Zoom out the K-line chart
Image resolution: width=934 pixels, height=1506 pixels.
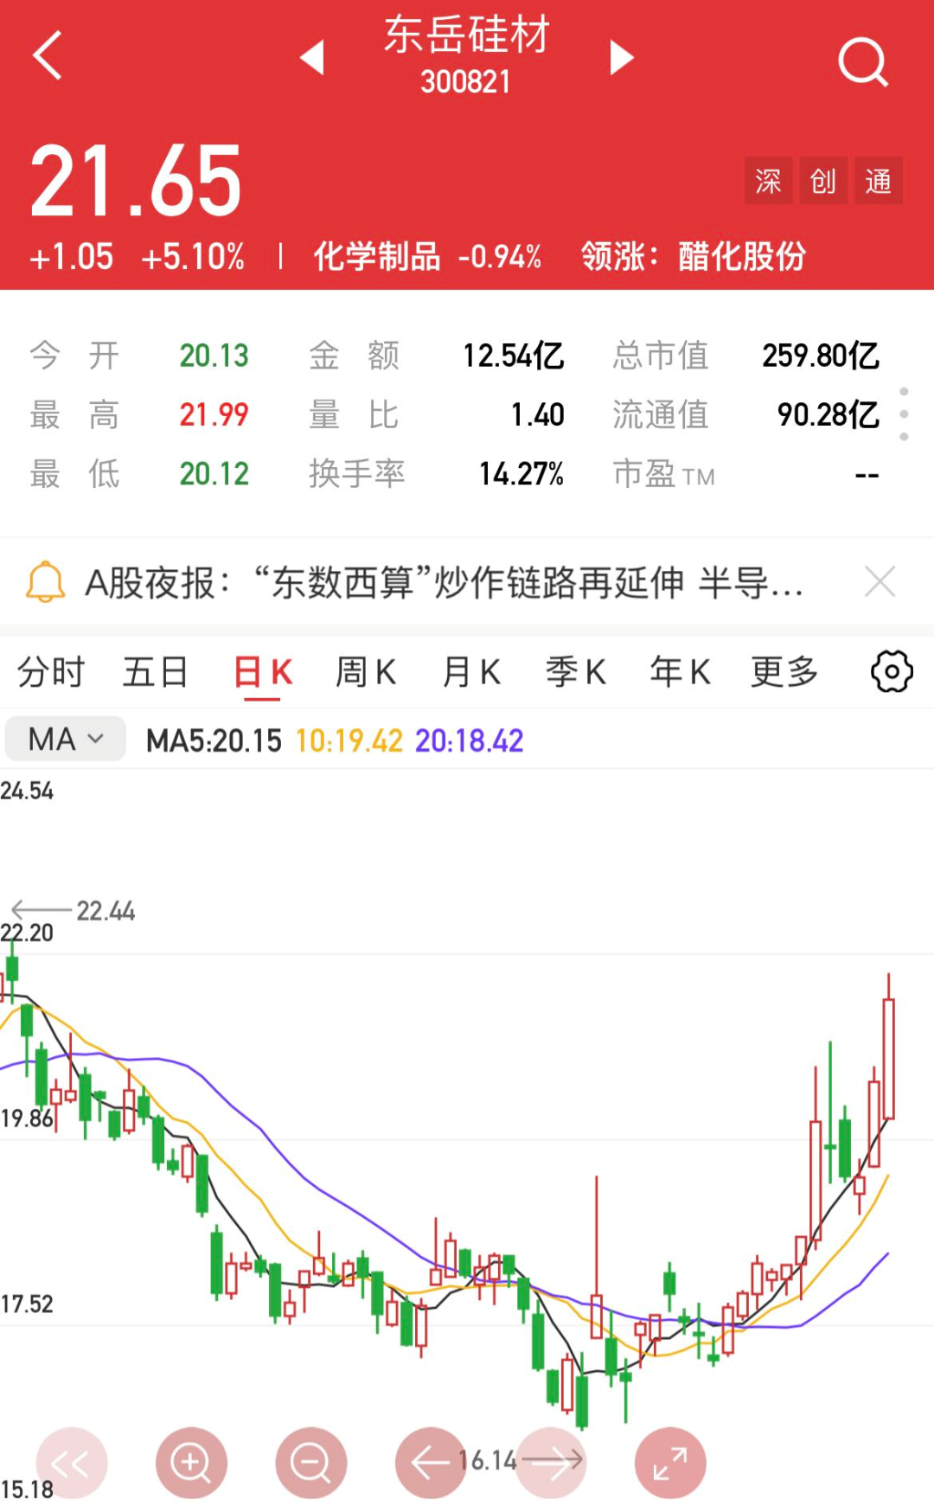(311, 1463)
